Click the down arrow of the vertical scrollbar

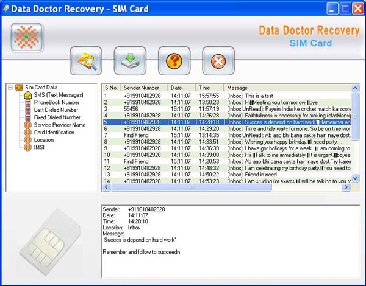[355, 178]
